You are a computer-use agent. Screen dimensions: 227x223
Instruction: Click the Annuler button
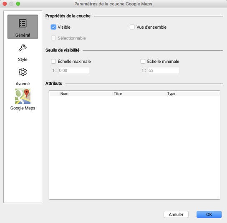click(176, 214)
